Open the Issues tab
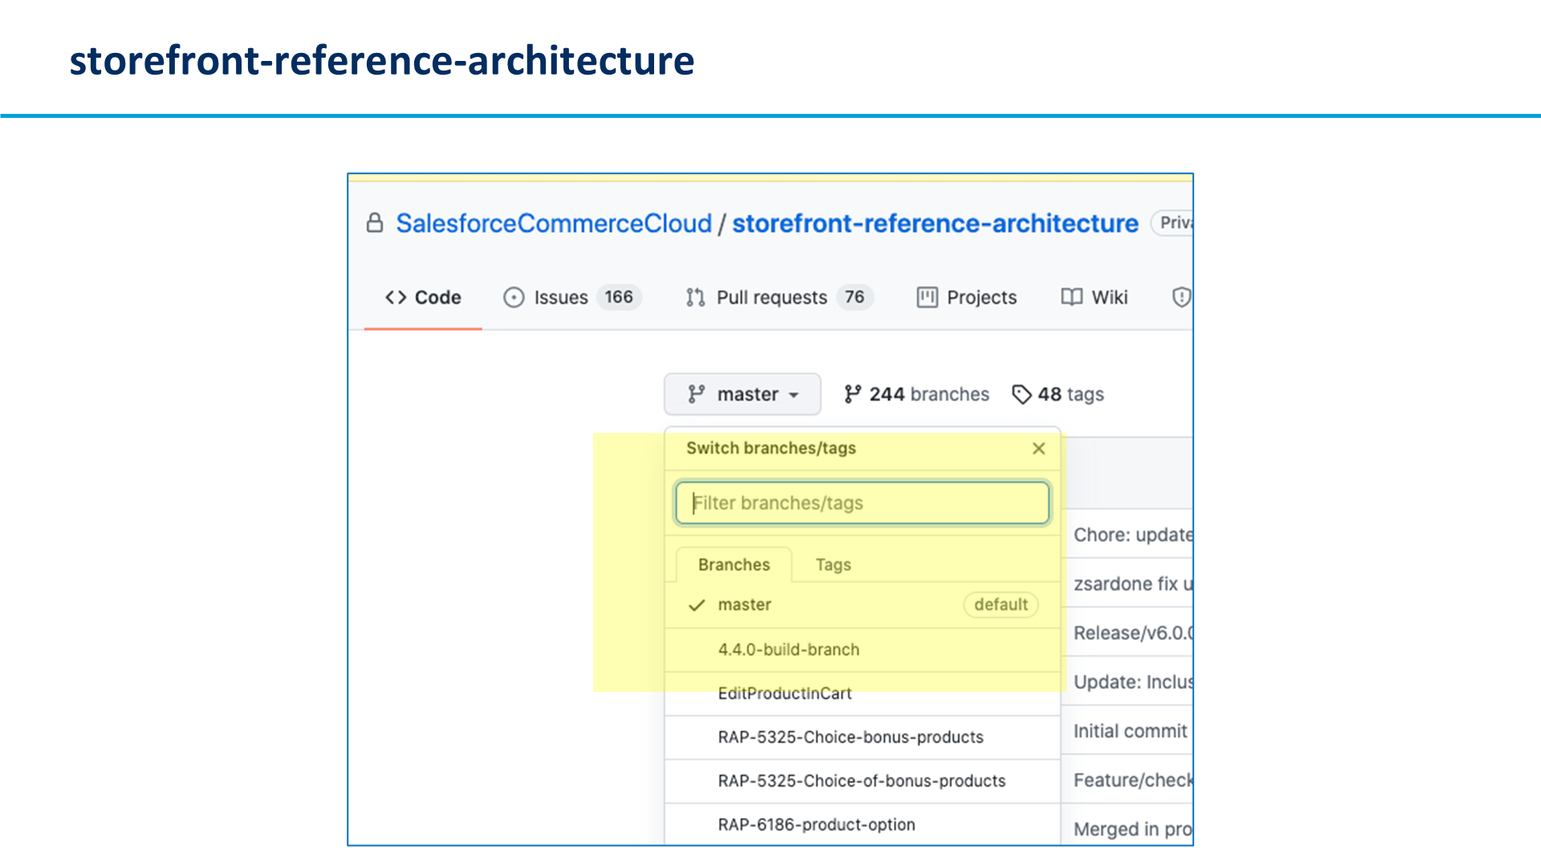The image size is (1541, 866). coord(571,297)
